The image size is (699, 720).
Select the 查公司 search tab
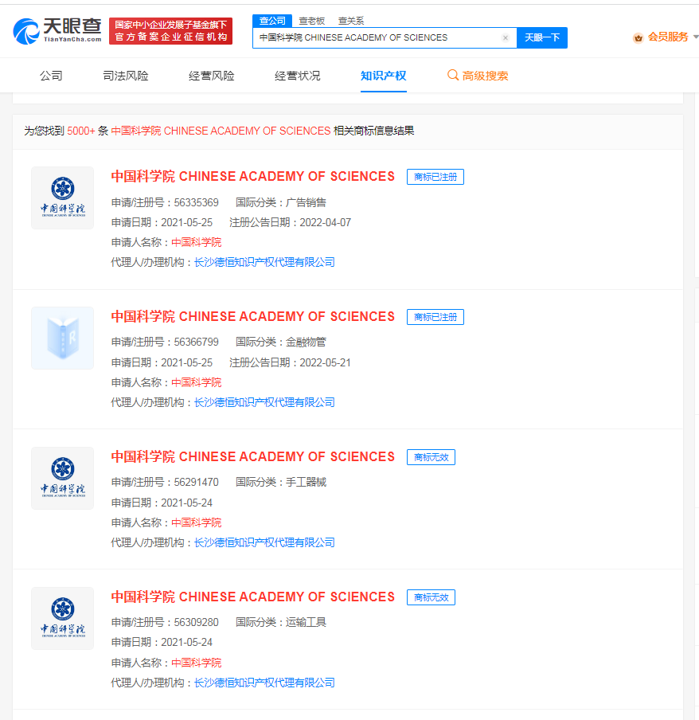coord(272,21)
